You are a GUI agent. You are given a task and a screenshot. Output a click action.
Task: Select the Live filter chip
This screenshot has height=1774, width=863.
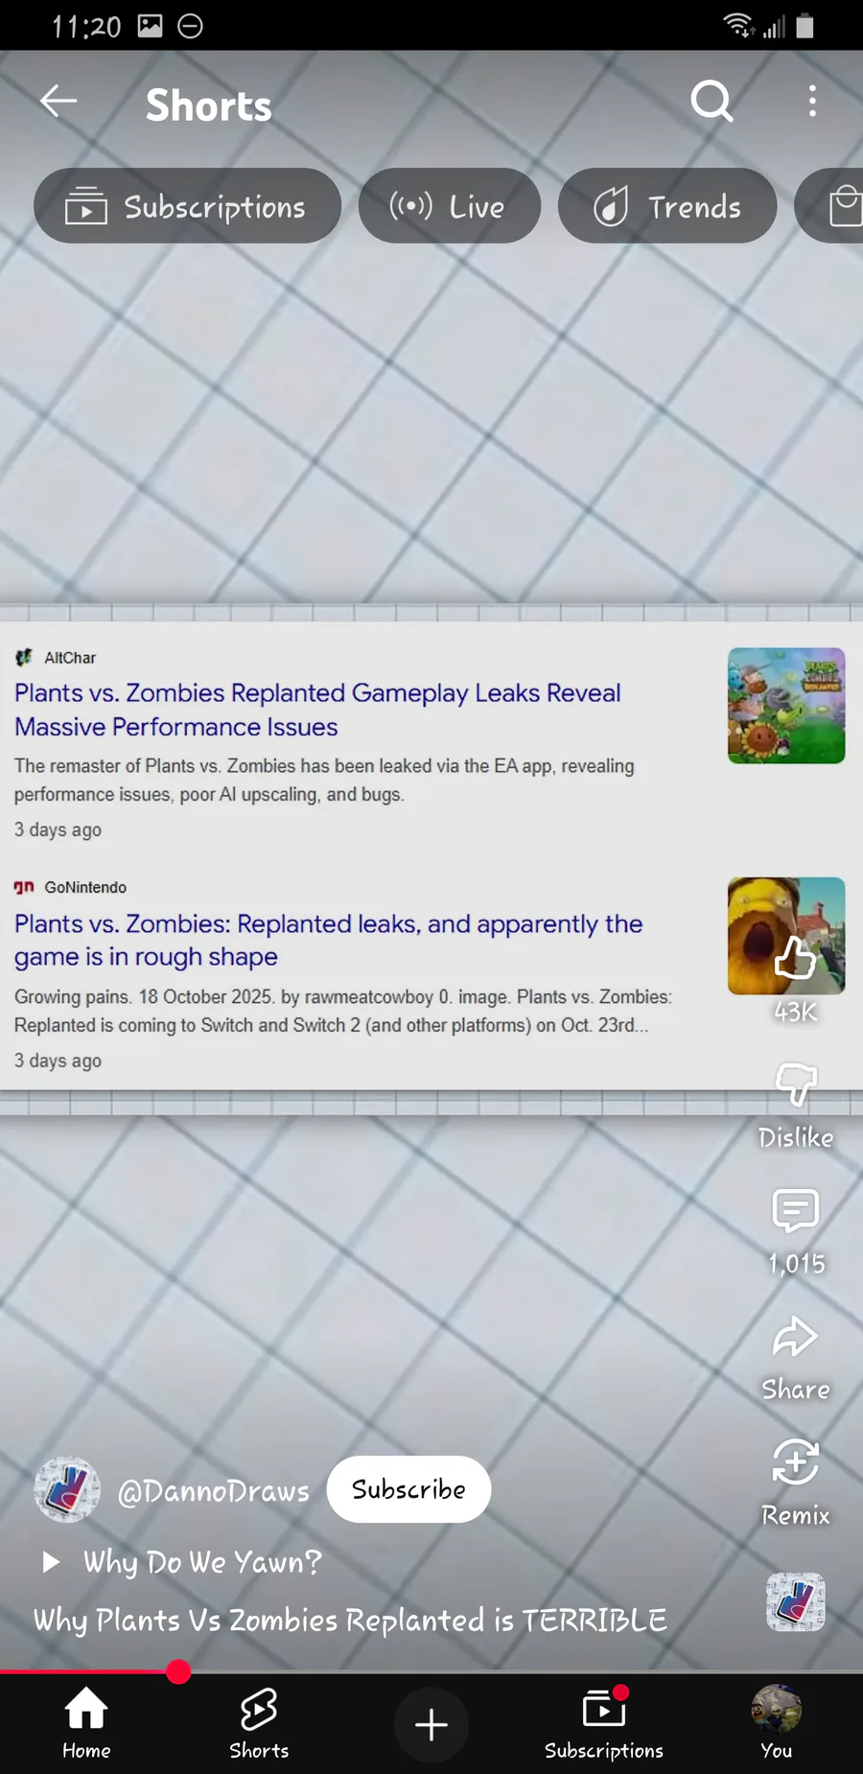pyautogui.click(x=449, y=206)
